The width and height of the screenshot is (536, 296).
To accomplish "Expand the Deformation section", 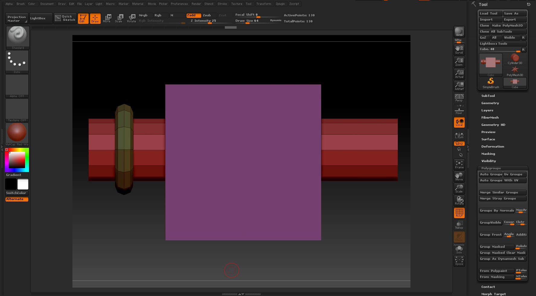I will click(x=493, y=147).
